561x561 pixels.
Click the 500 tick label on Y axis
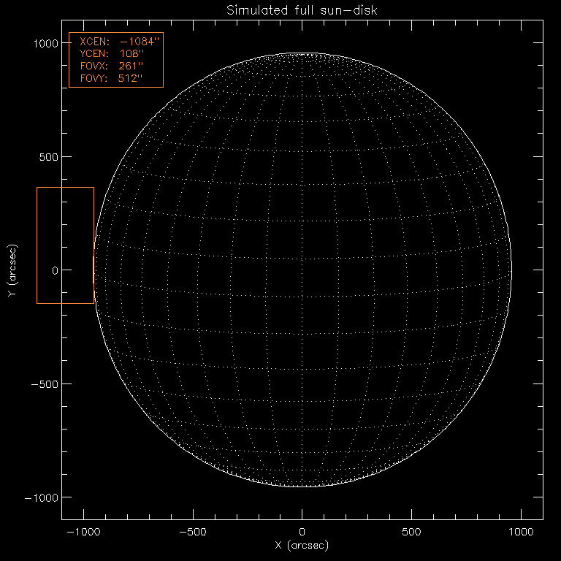point(48,157)
